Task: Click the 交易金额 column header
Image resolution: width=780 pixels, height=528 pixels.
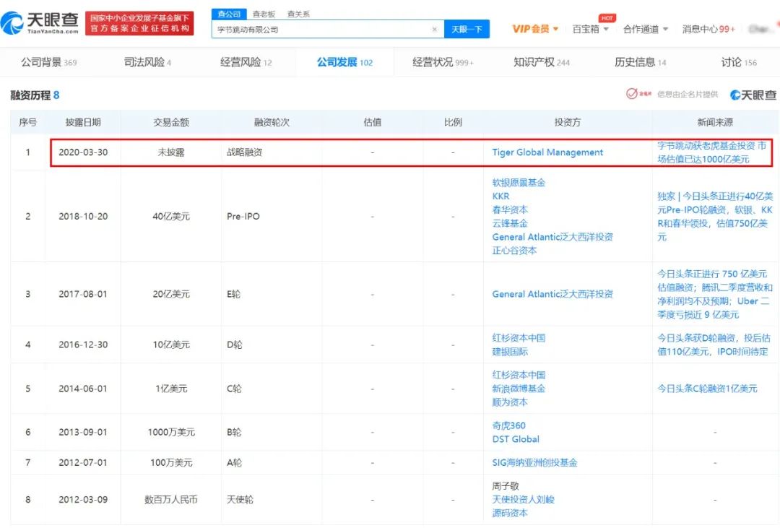Action: click(x=171, y=122)
